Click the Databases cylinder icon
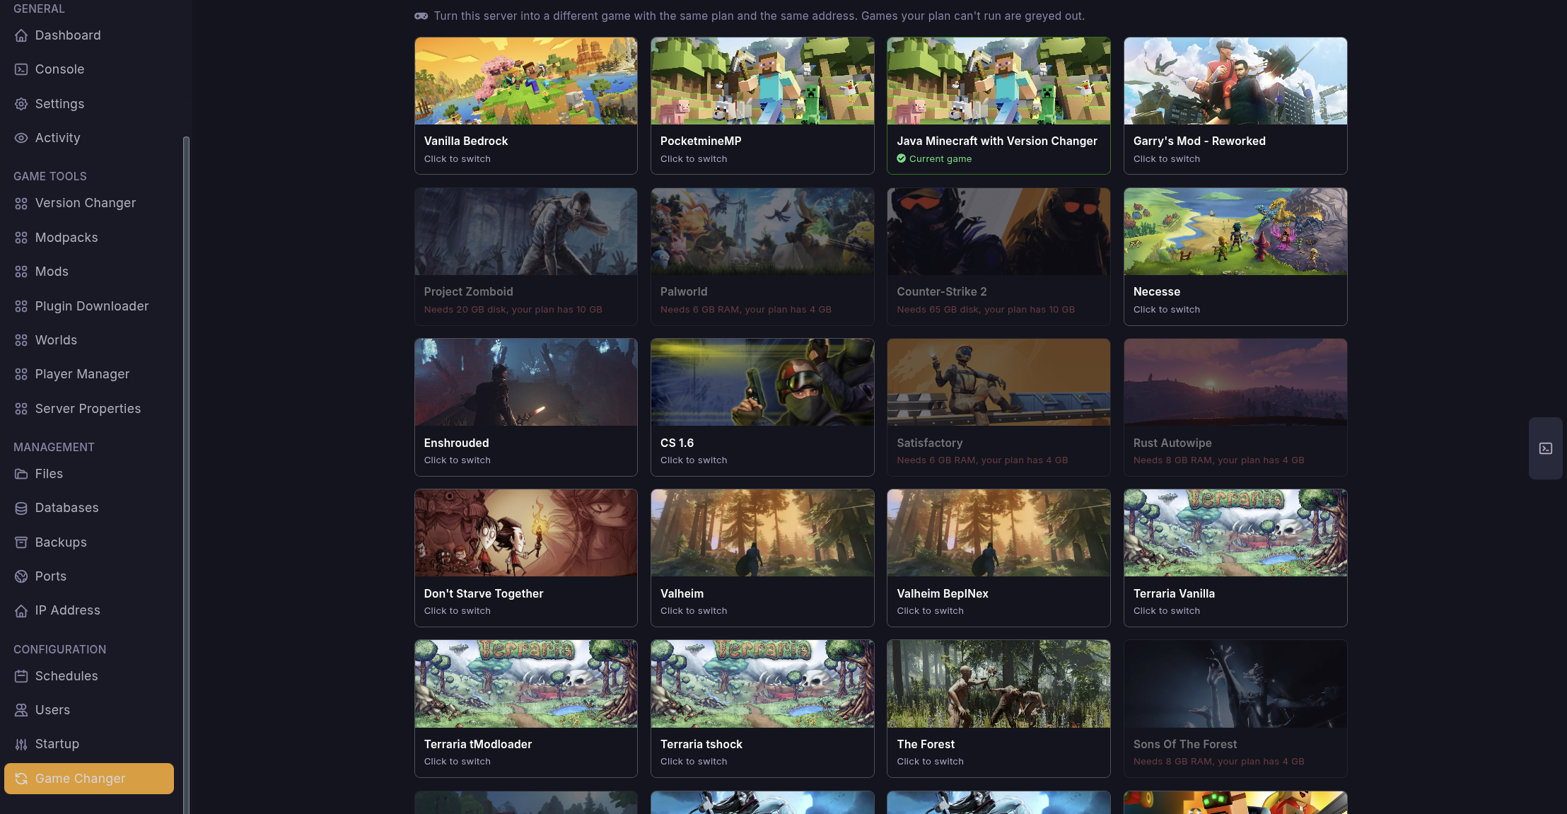Viewport: 1567px width, 814px height. click(x=21, y=508)
